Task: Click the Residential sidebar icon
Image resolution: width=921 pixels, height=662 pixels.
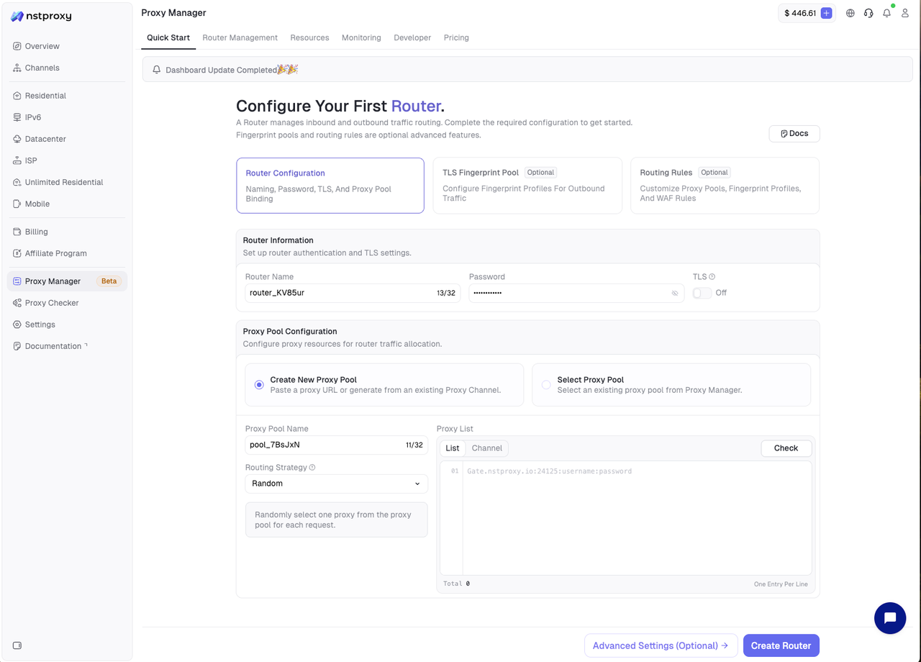Action: coord(17,96)
